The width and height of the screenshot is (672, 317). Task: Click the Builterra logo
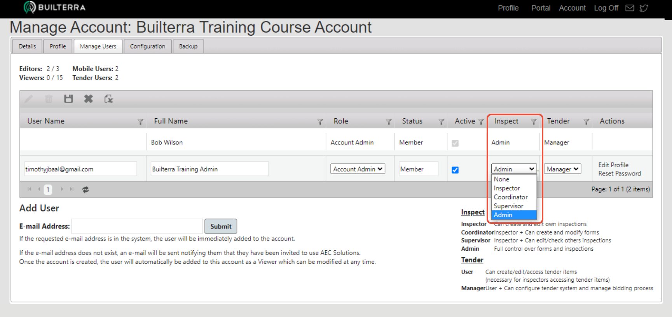point(54,7)
